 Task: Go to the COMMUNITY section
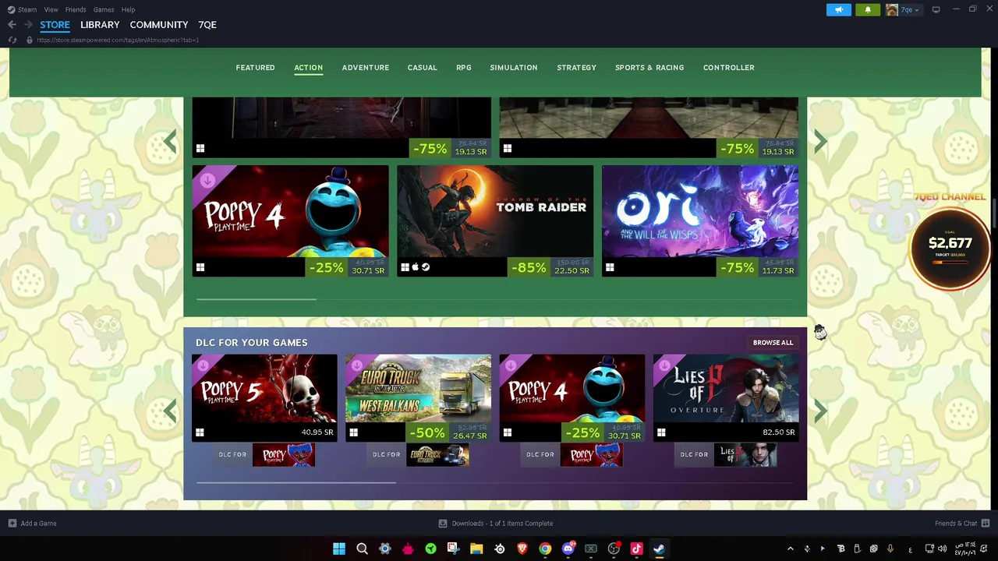point(159,25)
